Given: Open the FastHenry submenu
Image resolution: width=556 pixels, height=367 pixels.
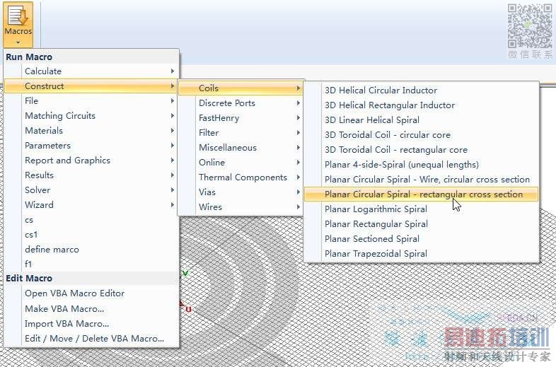Looking at the screenshot, I should tap(241, 118).
